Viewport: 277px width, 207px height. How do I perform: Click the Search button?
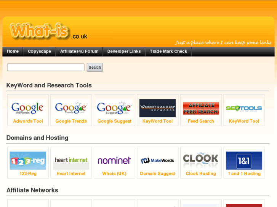click(95, 68)
